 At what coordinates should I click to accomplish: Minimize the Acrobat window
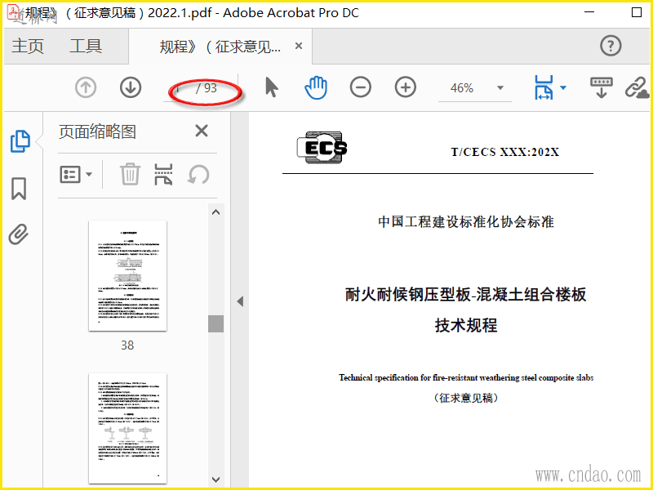(589, 12)
